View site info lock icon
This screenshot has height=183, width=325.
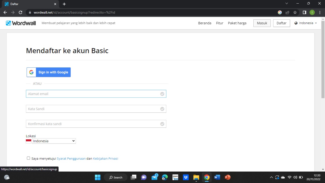coord(30,12)
